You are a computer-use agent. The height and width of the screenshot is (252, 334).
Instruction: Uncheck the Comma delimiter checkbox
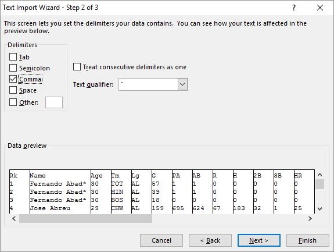click(13, 79)
